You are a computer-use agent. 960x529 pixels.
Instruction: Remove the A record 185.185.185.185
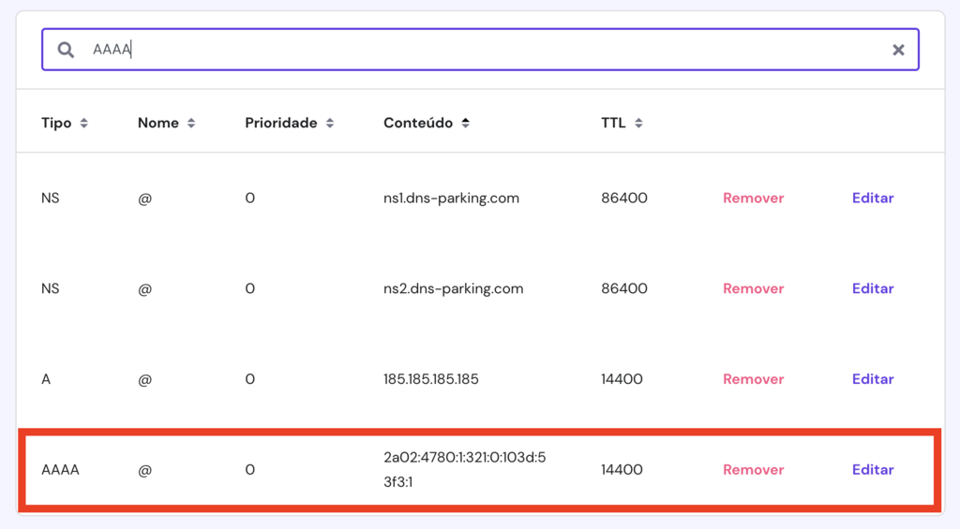coord(753,379)
